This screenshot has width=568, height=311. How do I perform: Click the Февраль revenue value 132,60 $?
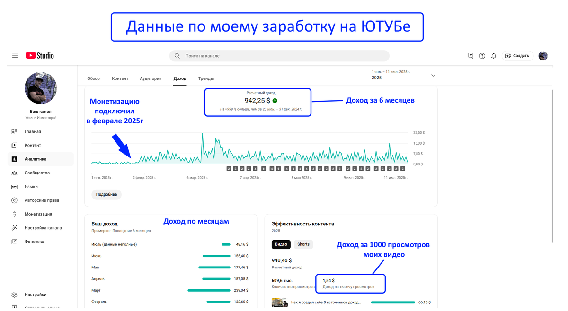241,302
